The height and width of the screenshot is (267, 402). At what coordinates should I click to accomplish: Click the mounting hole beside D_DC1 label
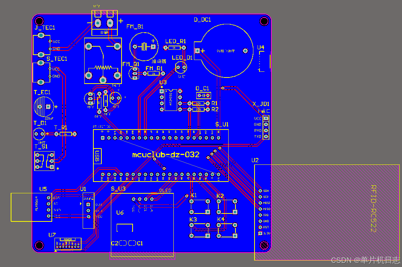pos(264,21)
